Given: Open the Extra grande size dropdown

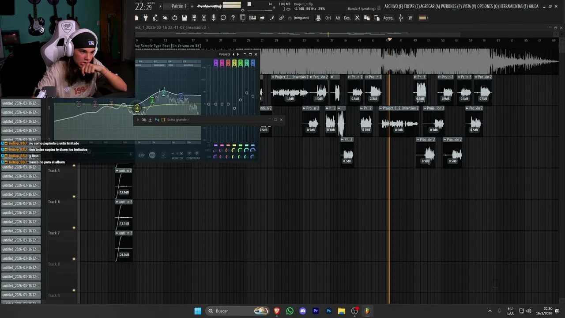Looking at the screenshot, I should pyautogui.click(x=177, y=120).
